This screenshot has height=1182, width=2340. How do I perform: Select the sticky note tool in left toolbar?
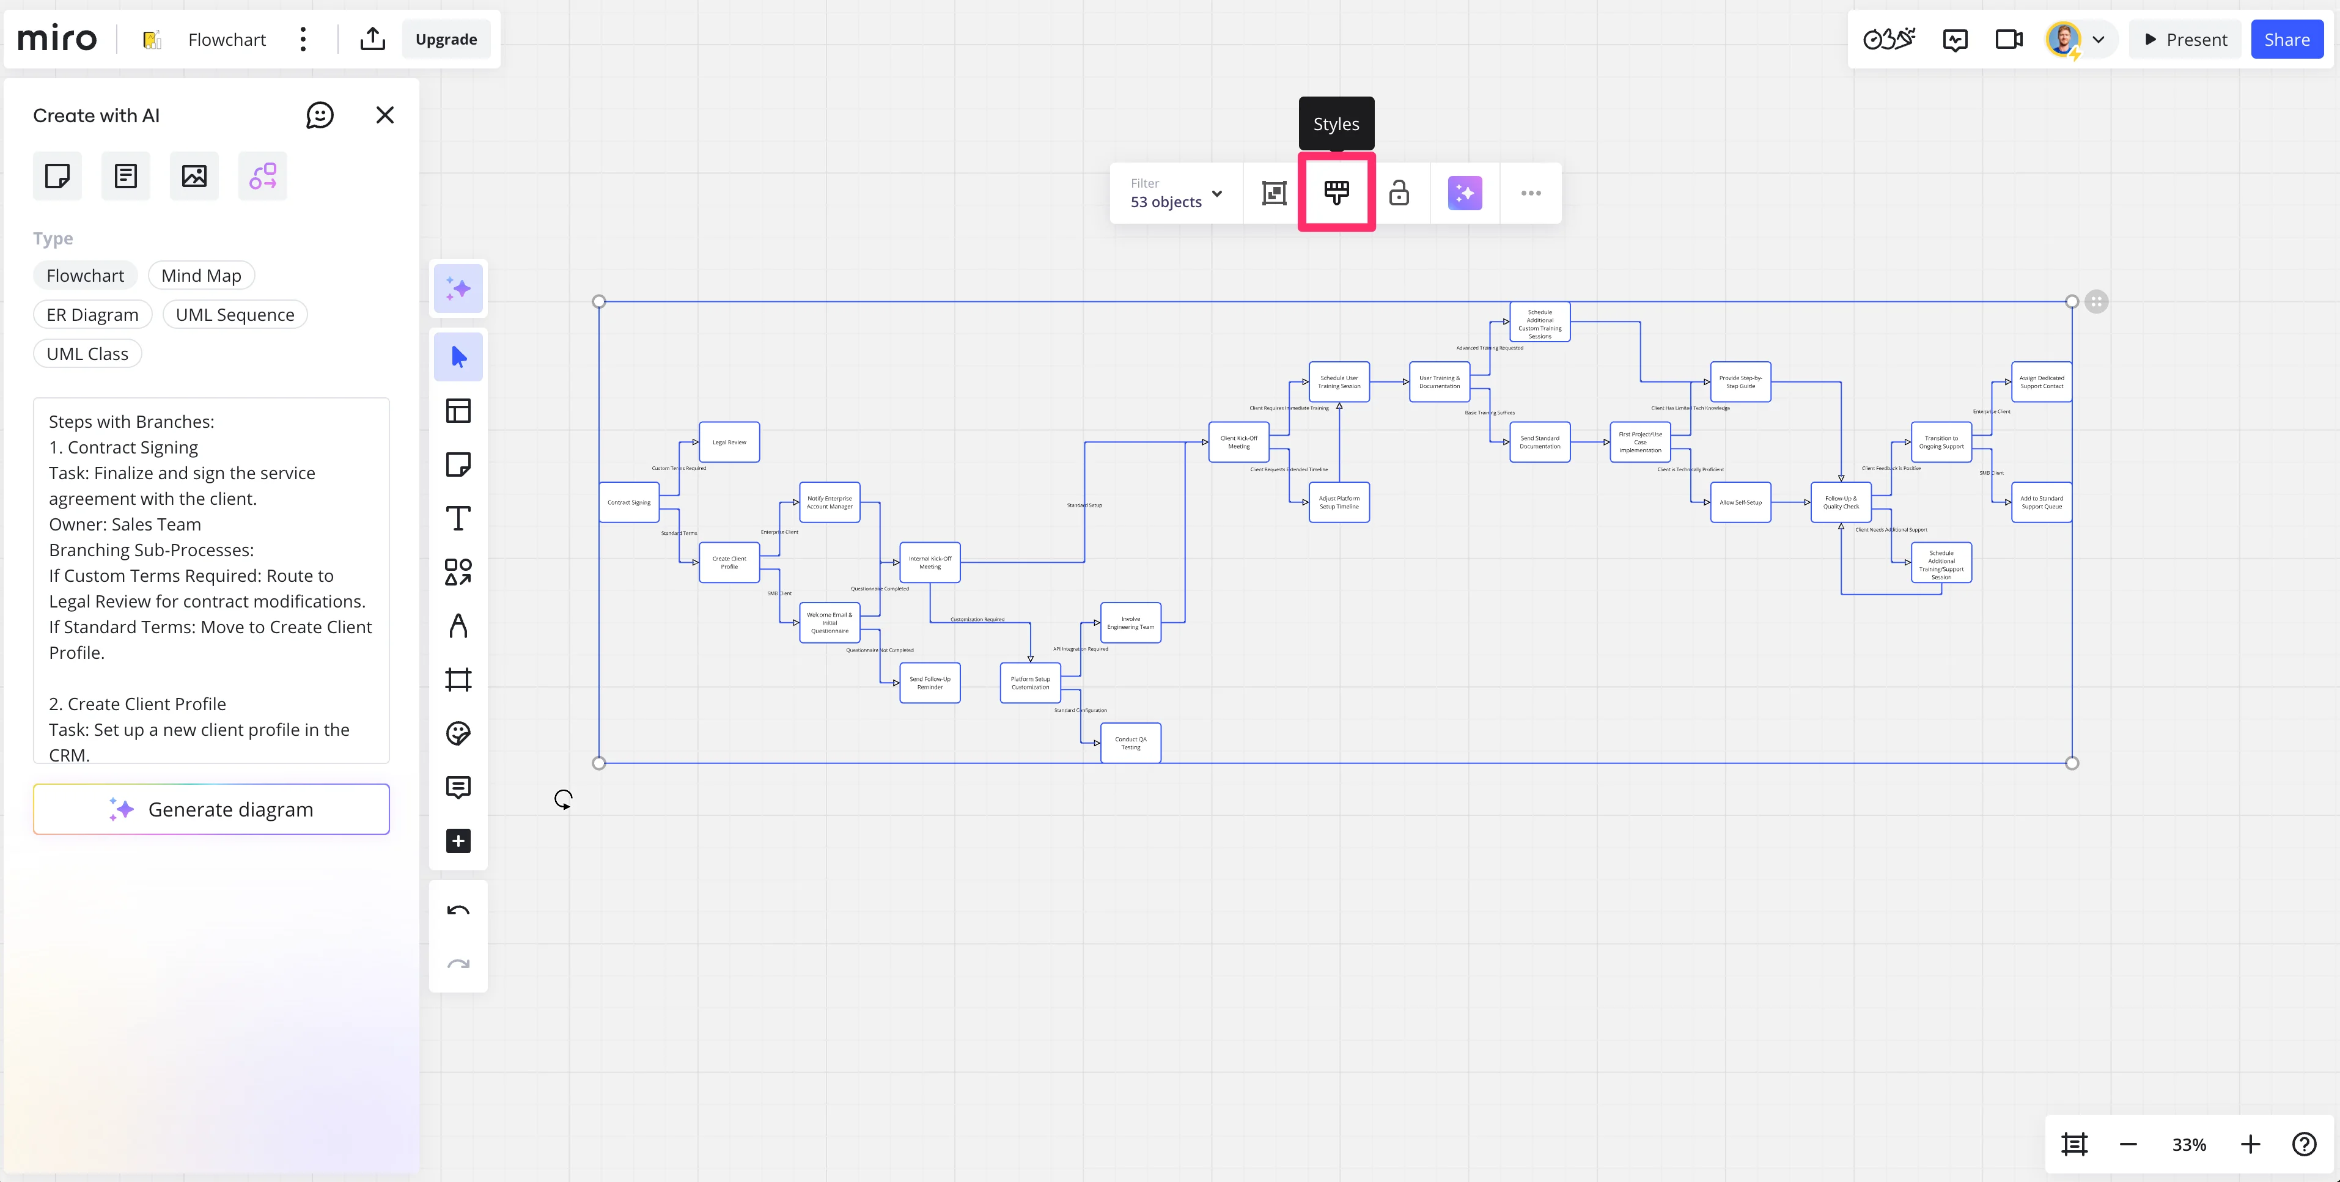click(458, 464)
